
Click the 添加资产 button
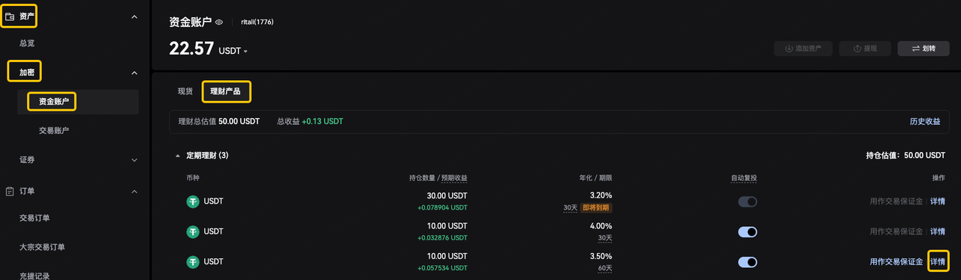[803, 48]
